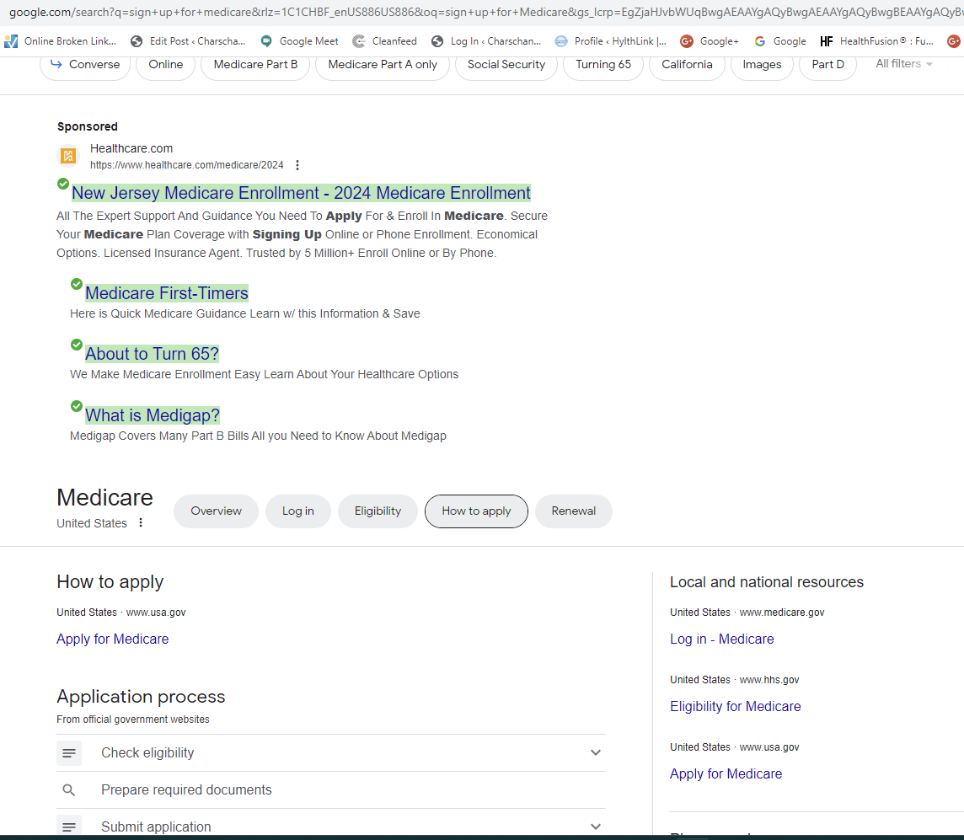Open the Cleanfeed bookmark
The image size is (964, 840).
[x=384, y=41]
